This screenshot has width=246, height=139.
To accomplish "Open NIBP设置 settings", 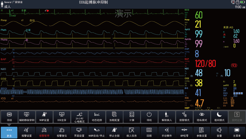I will point(44,117).
